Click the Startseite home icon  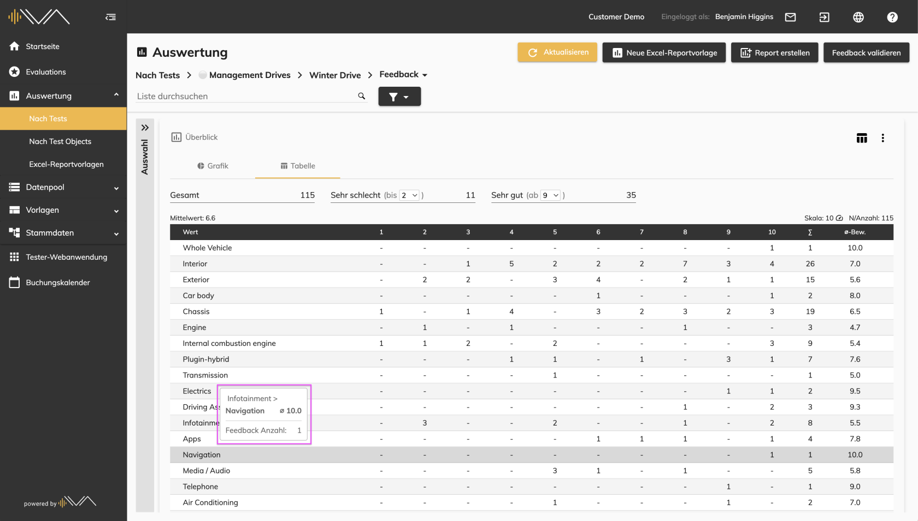click(x=14, y=46)
